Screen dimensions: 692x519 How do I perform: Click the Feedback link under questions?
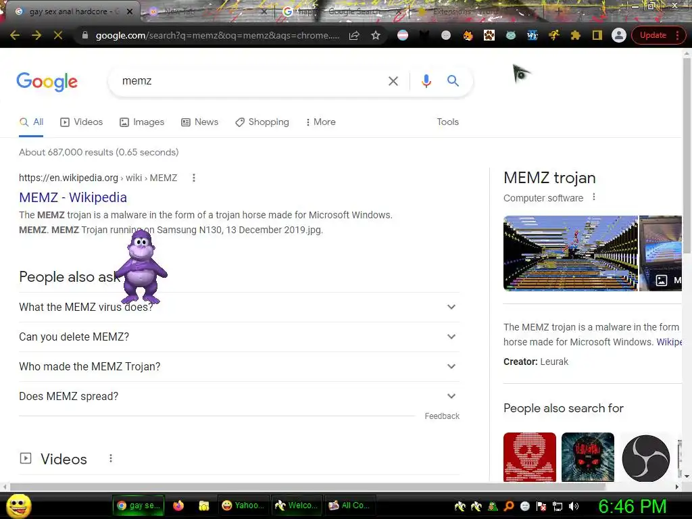click(442, 416)
